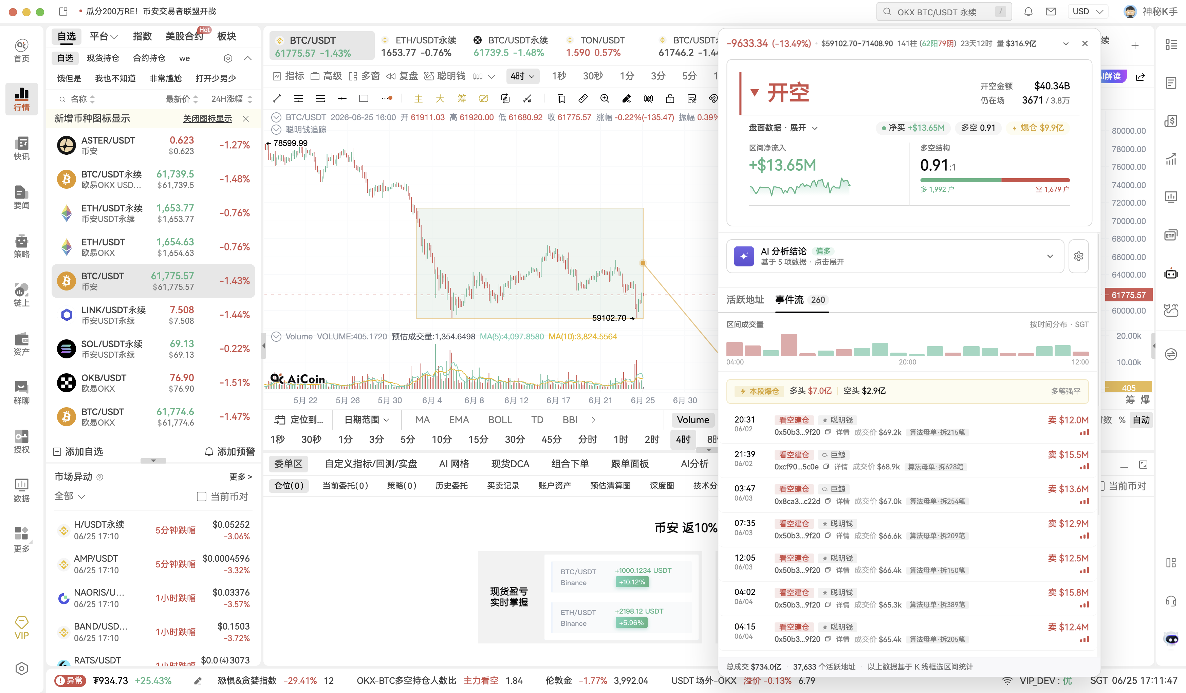Open the USD currency dropdown
The width and height of the screenshot is (1186, 693).
1088,11
